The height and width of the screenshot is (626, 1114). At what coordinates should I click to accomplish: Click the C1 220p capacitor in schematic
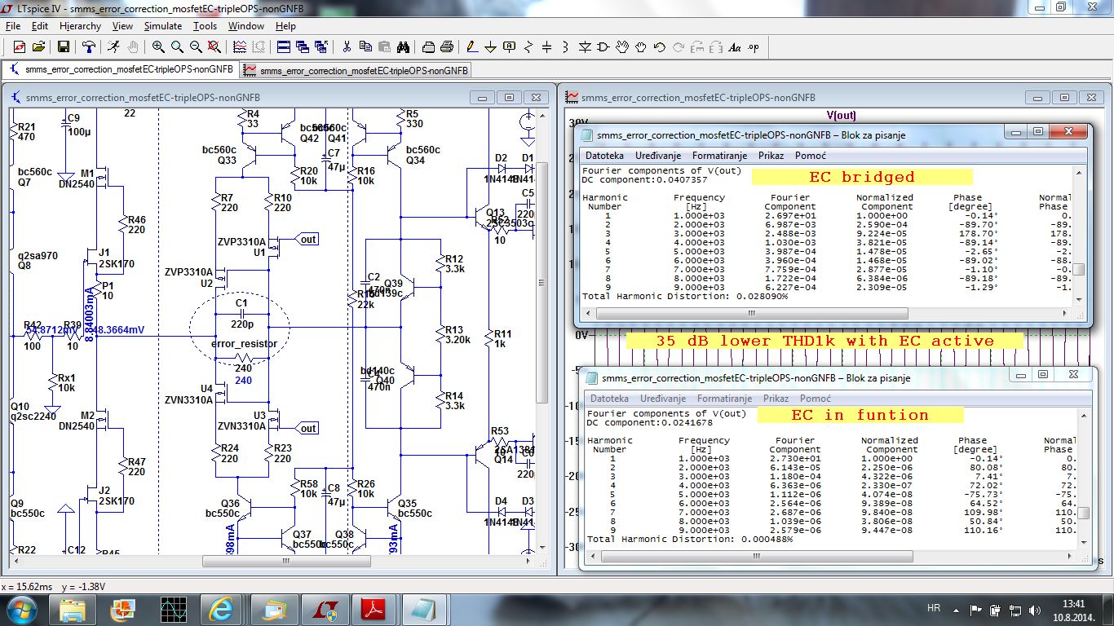tap(241, 313)
